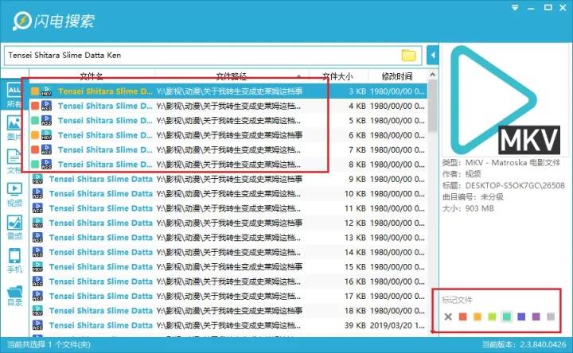Screen dimensions: 573x353
Task: Select the file name in the 18 KB row
Action: coord(101,310)
